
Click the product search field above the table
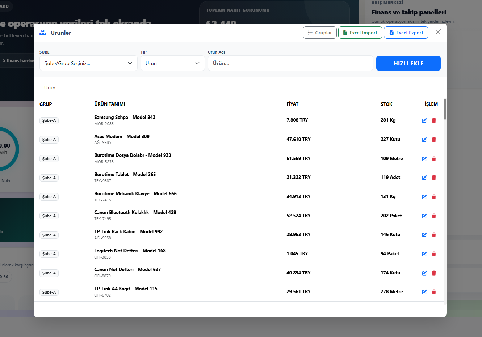click(x=240, y=88)
